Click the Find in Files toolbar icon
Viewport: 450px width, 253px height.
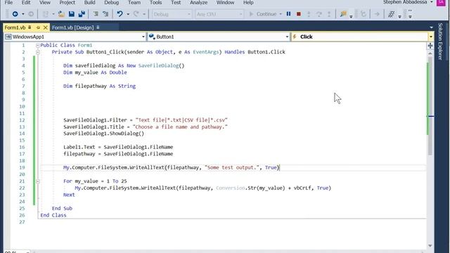coord(343,14)
